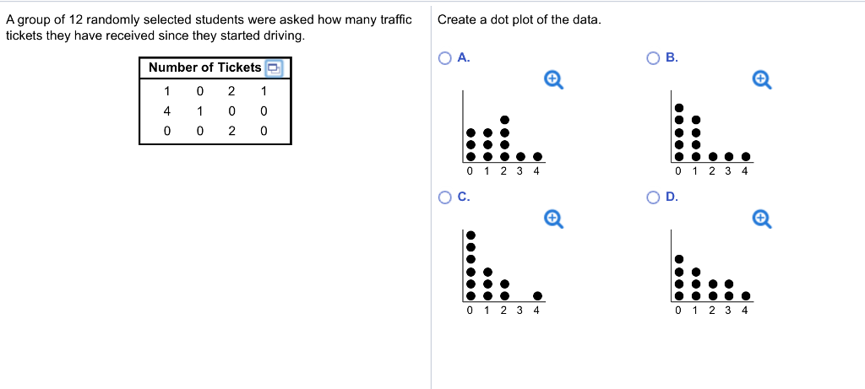Image resolution: width=865 pixels, height=389 pixels.
Task: Click the blue "A." answer label
Action: click(464, 58)
